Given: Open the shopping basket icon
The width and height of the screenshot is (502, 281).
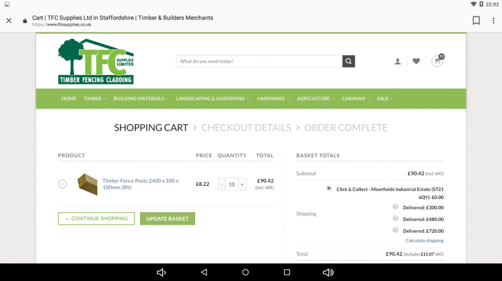Looking at the screenshot, I should click(437, 61).
